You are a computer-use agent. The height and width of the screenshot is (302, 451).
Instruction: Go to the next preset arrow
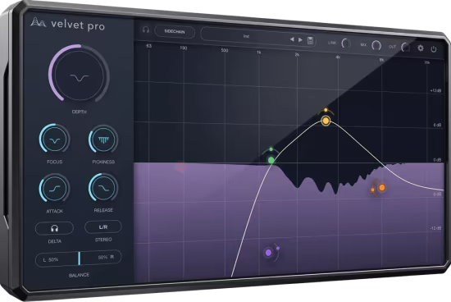[300, 39]
